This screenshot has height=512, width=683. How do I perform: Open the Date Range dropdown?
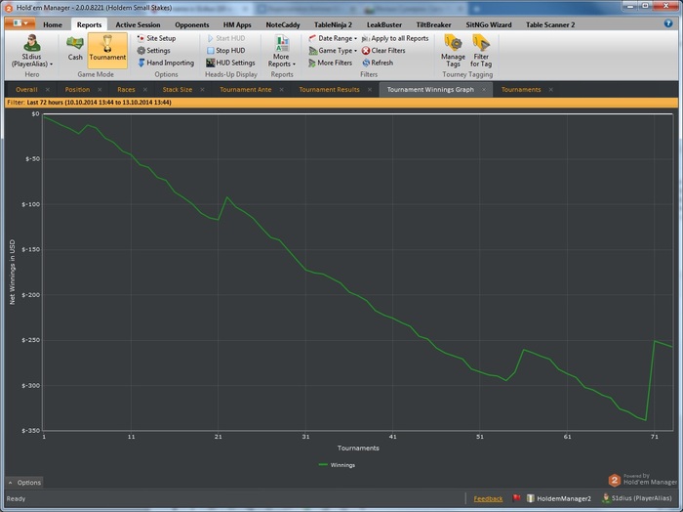pyautogui.click(x=333, y=38)
